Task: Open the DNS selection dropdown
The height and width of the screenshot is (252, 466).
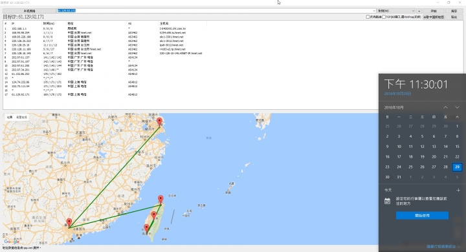Action: tap(396, 11)
